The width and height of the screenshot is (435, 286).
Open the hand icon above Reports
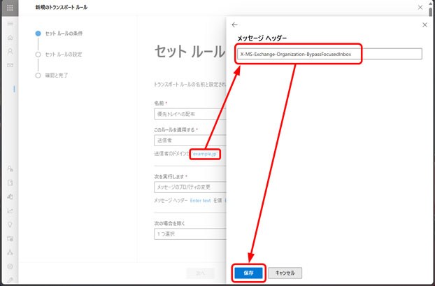pyautogui.click(x=10, y=196)
